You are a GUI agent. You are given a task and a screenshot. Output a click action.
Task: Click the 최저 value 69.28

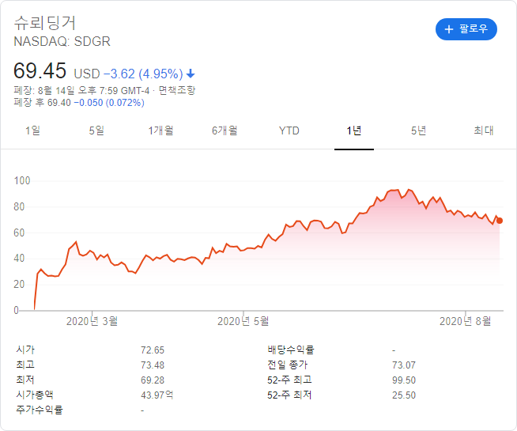[153, 380]
